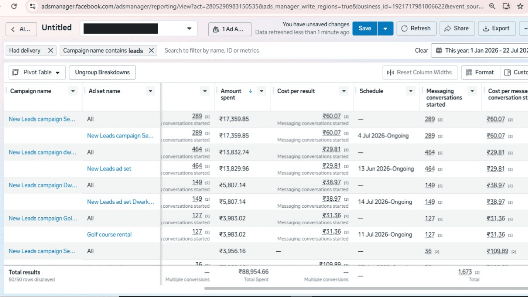Click the Share button
This screenshot has height=297, width=528.
pos(457,28)
